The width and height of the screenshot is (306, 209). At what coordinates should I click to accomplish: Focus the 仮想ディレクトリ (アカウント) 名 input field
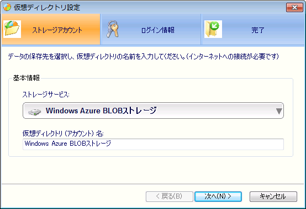point(153,144)
